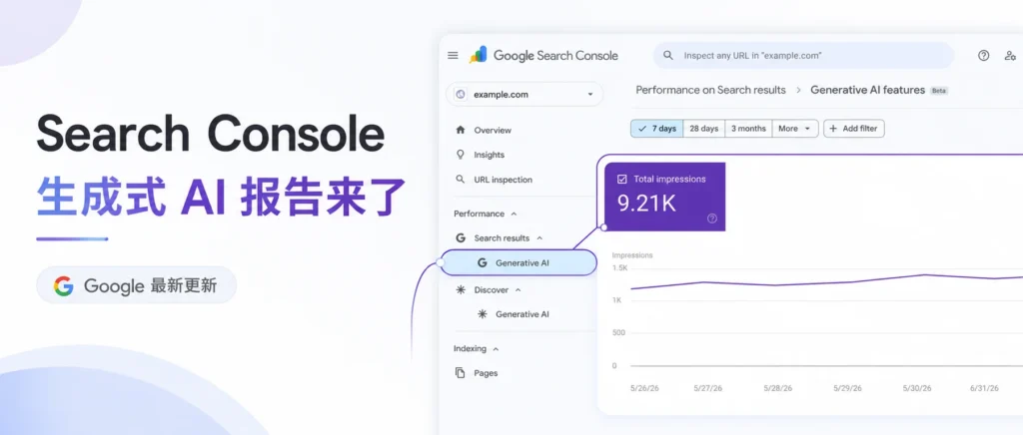Select the 3 months date range
The image size is (1023, 435).
(x=748, y=129)
